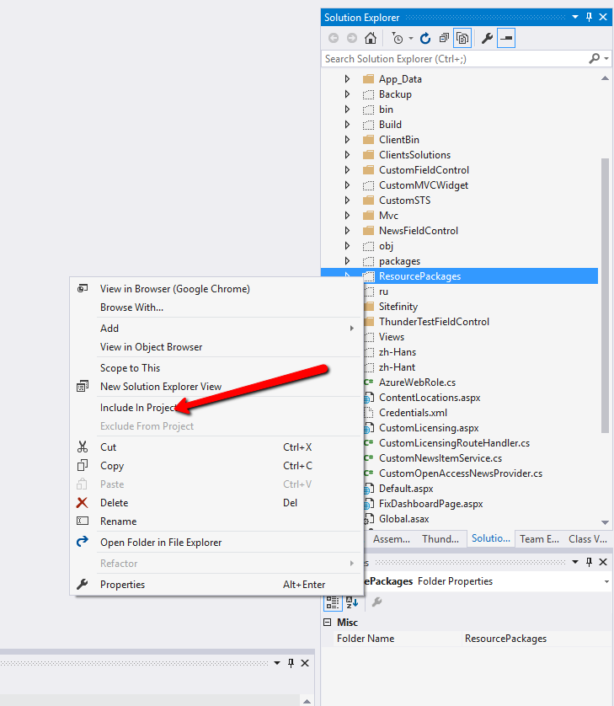Click the Properties wrench icon in Solution Explorer toolbar
The height and width of the screenshot is (706, 614).
coord(487,38)
